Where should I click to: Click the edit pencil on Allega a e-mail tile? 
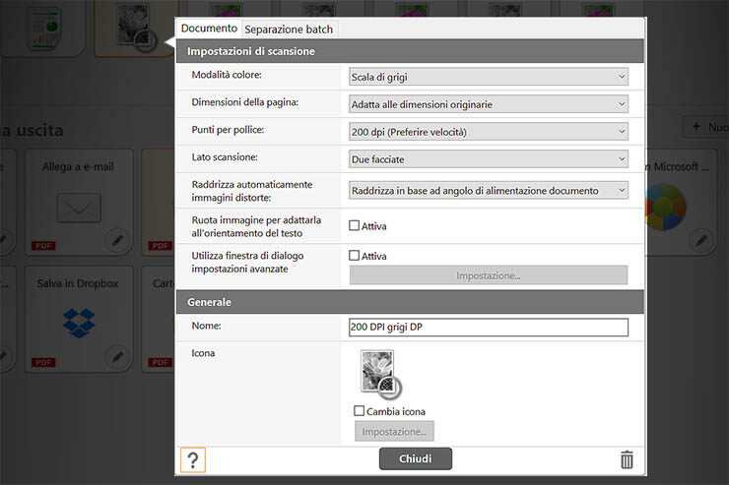coord(116,239)
